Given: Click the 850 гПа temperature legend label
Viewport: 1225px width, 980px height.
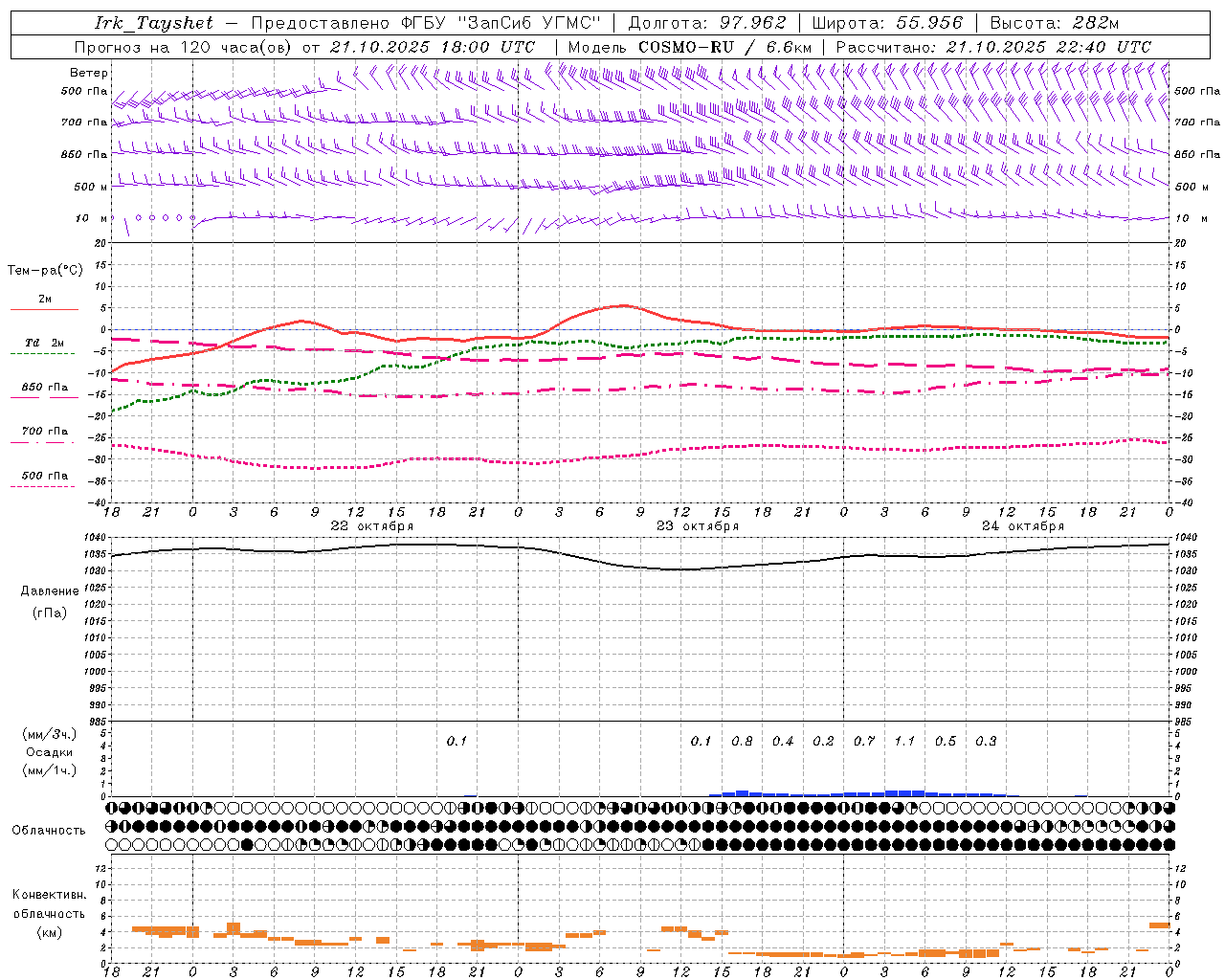Looking at the screenshot, I should [45, 387].
